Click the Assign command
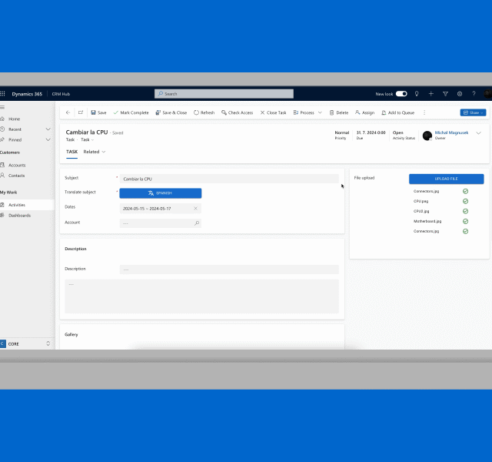 [364, 112]
